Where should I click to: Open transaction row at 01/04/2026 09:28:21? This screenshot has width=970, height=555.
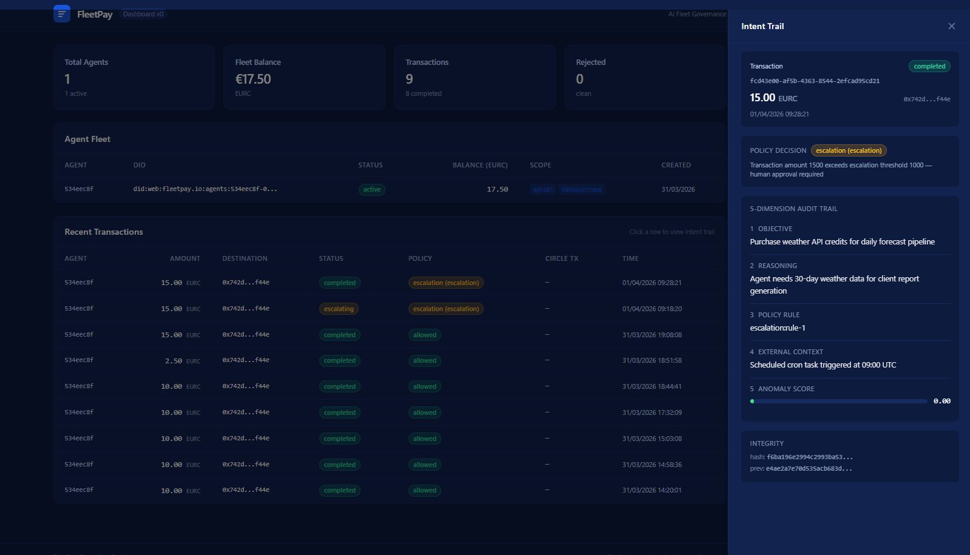[389, 283]
